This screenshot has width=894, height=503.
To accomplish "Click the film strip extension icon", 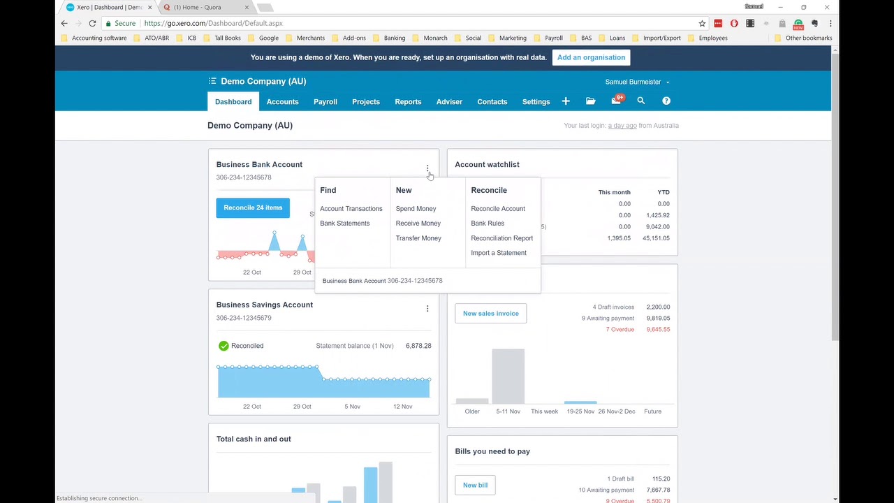I will point(750,23).
